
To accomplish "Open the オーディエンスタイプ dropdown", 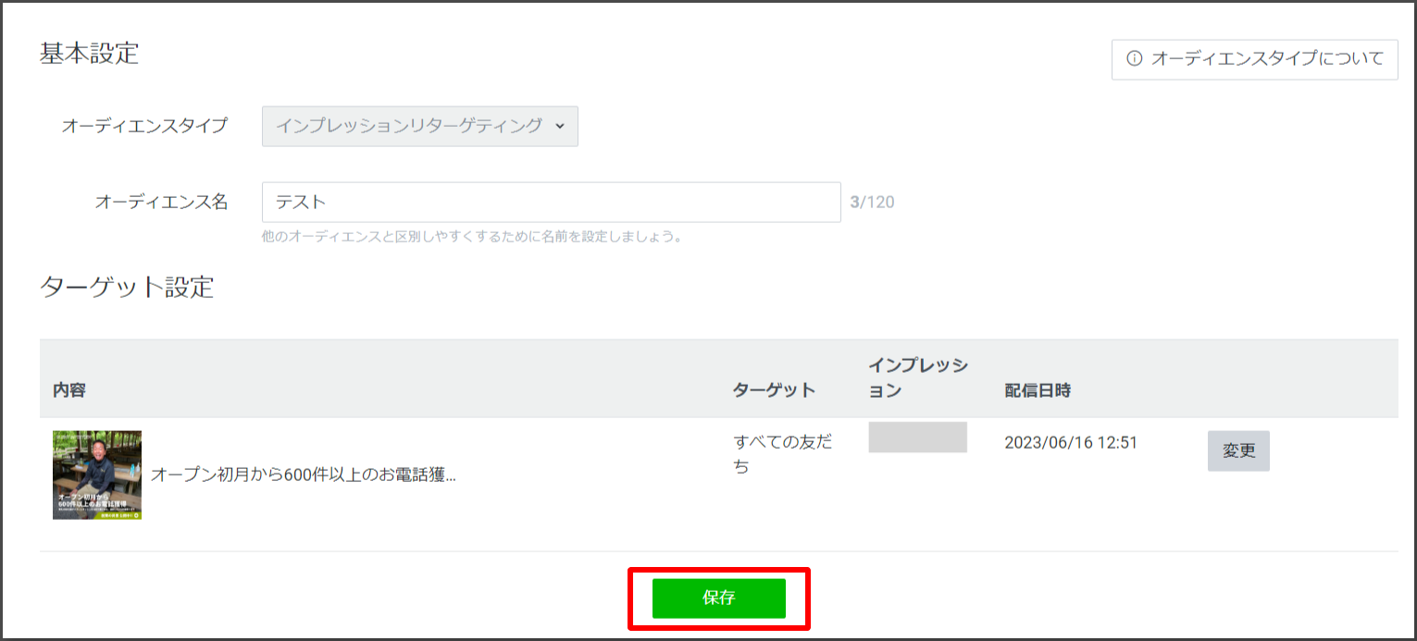I will [420, 127].
